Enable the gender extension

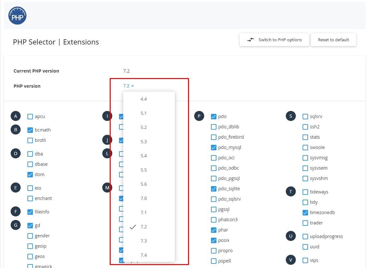(30, 236)
